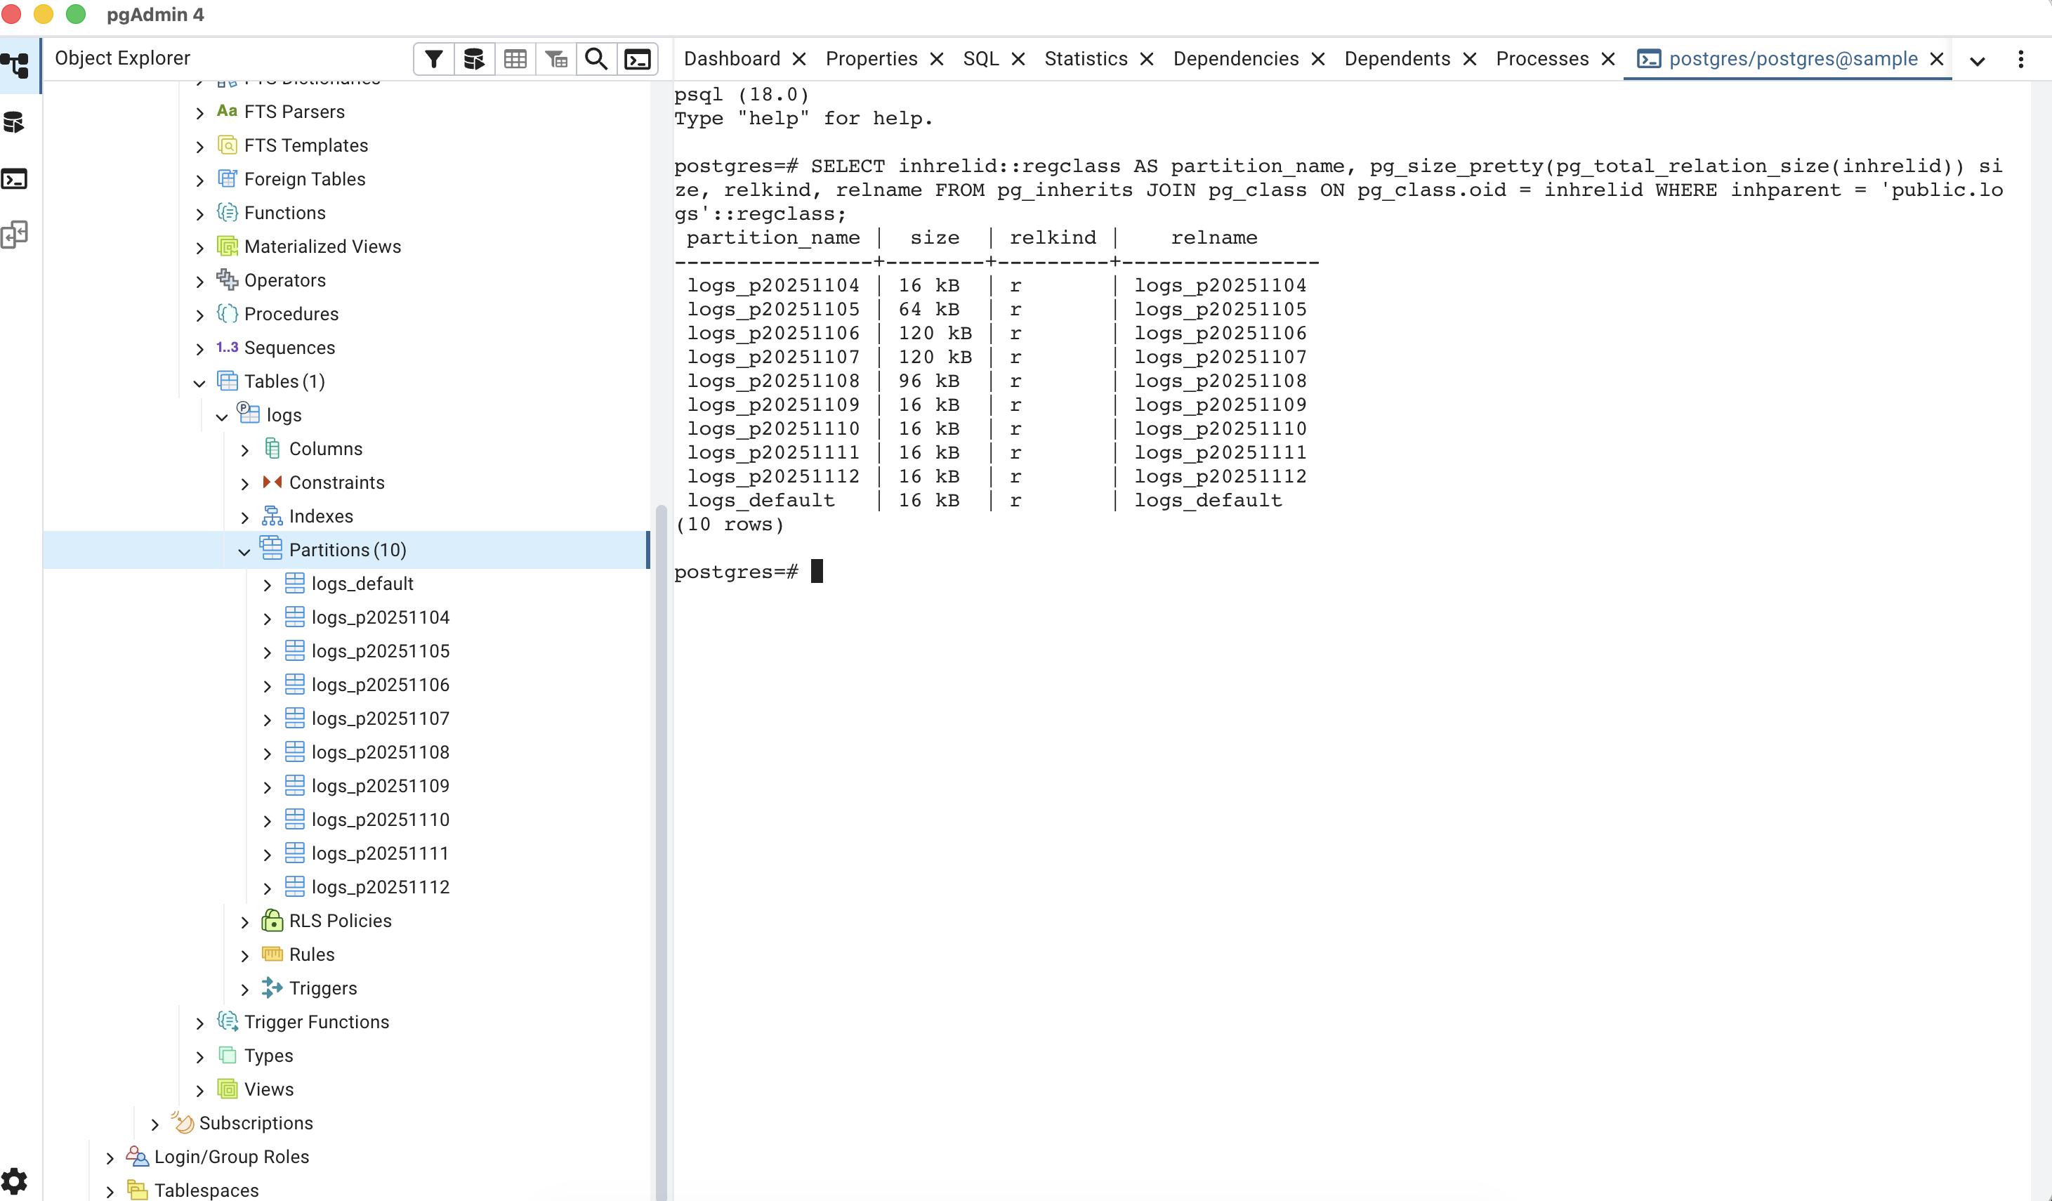Image resolution: width=2052 pixels, height=1201 pixels.
Task: Open the Query Tool from toolbar
Action: click(x=474, y=60)
